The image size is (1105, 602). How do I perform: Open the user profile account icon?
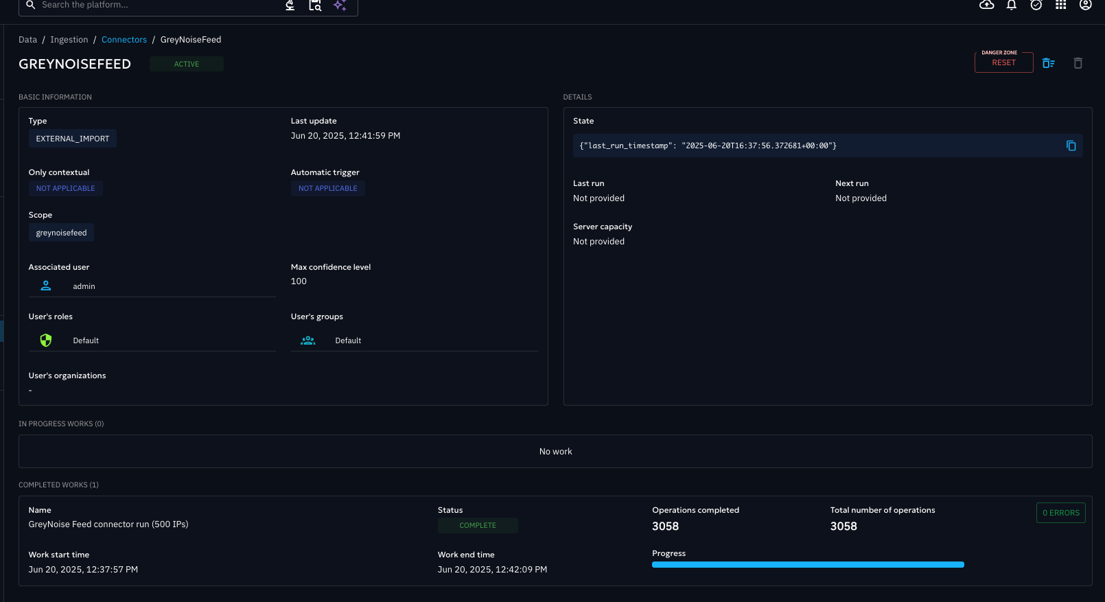click(1086, 5)
